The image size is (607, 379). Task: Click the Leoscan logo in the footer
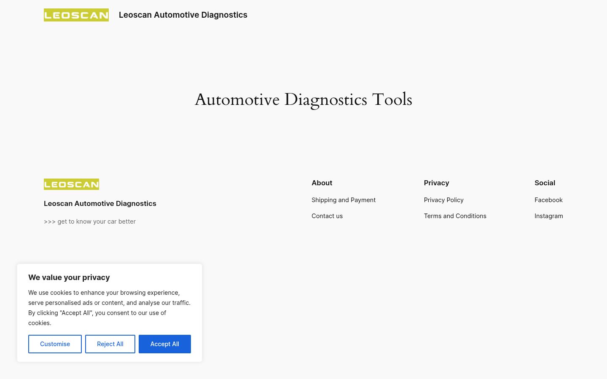click(x=71, y=184)
